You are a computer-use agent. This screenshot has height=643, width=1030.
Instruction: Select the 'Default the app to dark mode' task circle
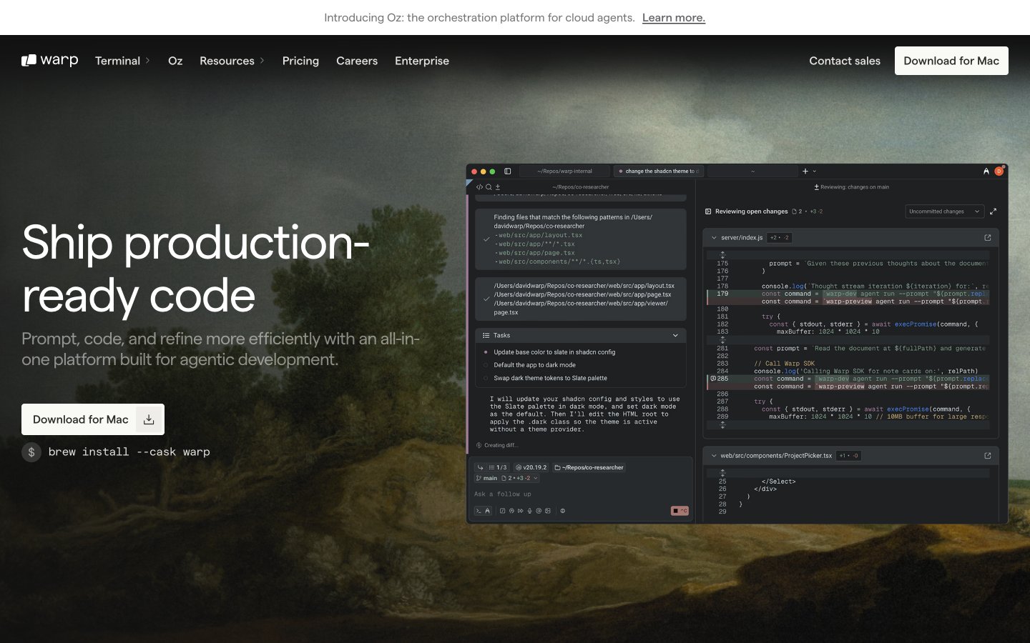[x=486, y=365]
